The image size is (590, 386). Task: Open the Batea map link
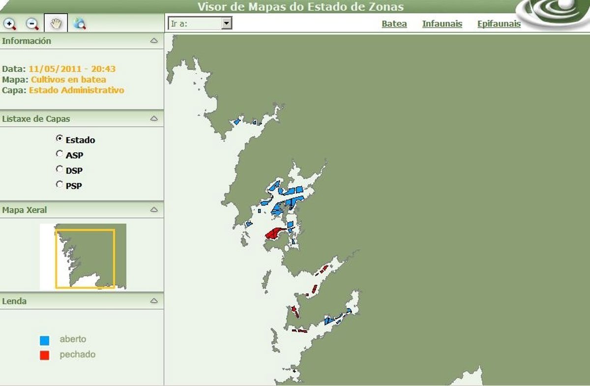[394, 24]
